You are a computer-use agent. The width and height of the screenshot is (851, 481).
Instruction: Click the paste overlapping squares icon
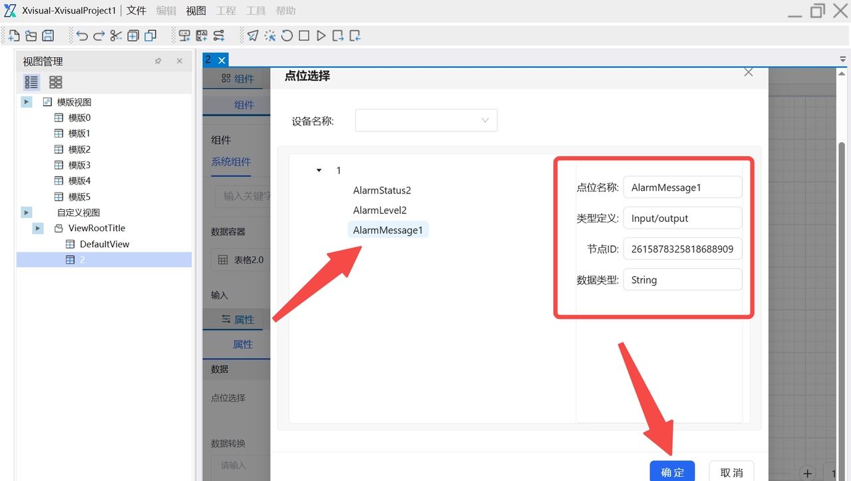tap(151, 36)
